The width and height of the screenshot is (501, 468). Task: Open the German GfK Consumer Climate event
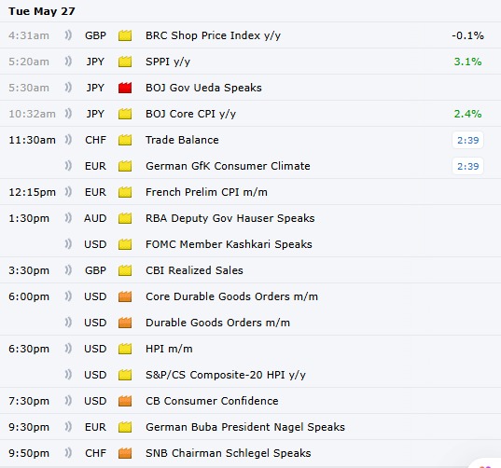pyautogui.click(x=228, y=166)
